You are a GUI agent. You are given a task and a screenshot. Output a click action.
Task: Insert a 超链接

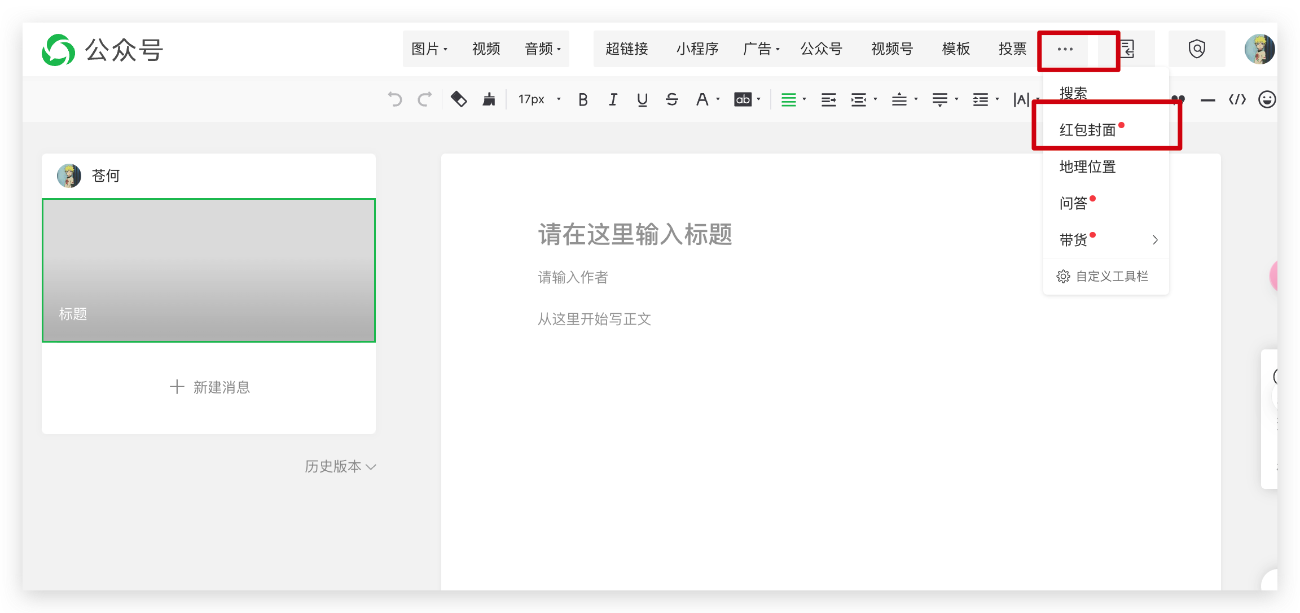click(626, 49)
